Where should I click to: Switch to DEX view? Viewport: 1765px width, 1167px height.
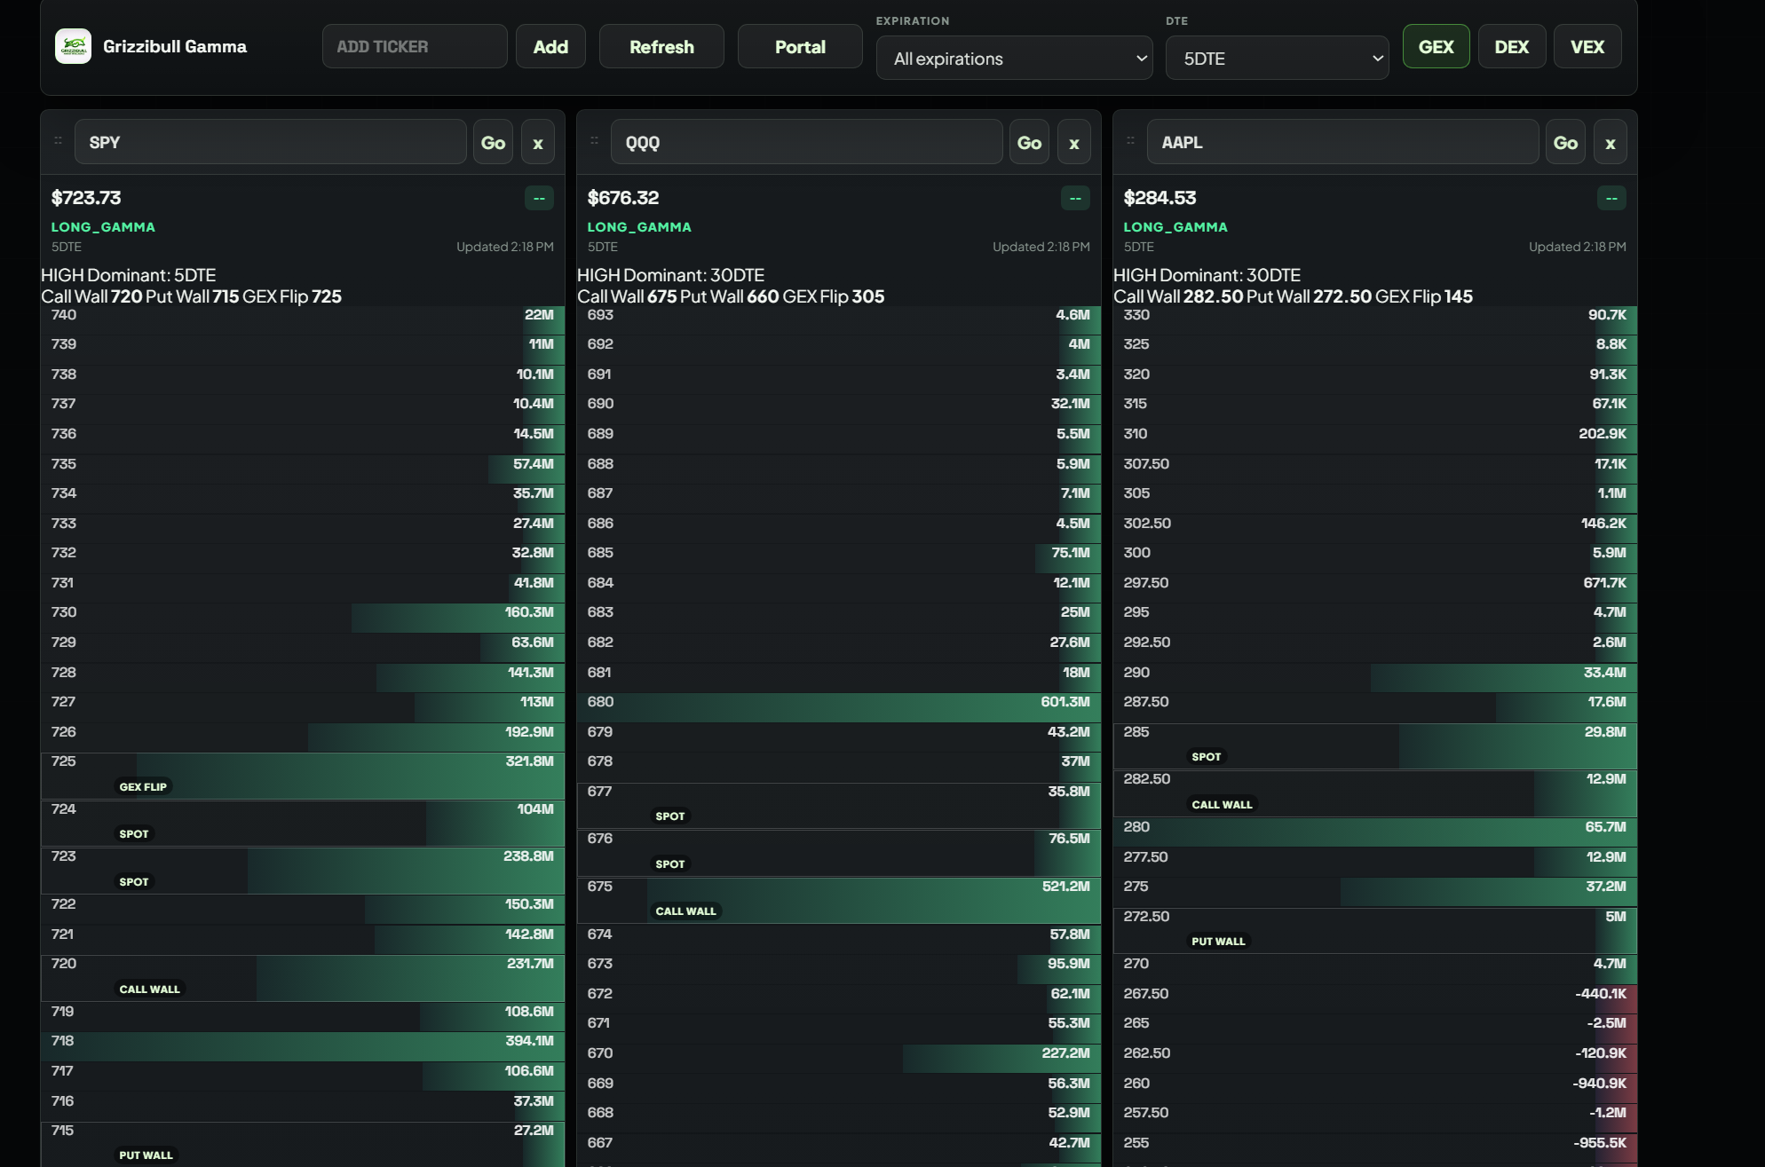coord(1512,46)
